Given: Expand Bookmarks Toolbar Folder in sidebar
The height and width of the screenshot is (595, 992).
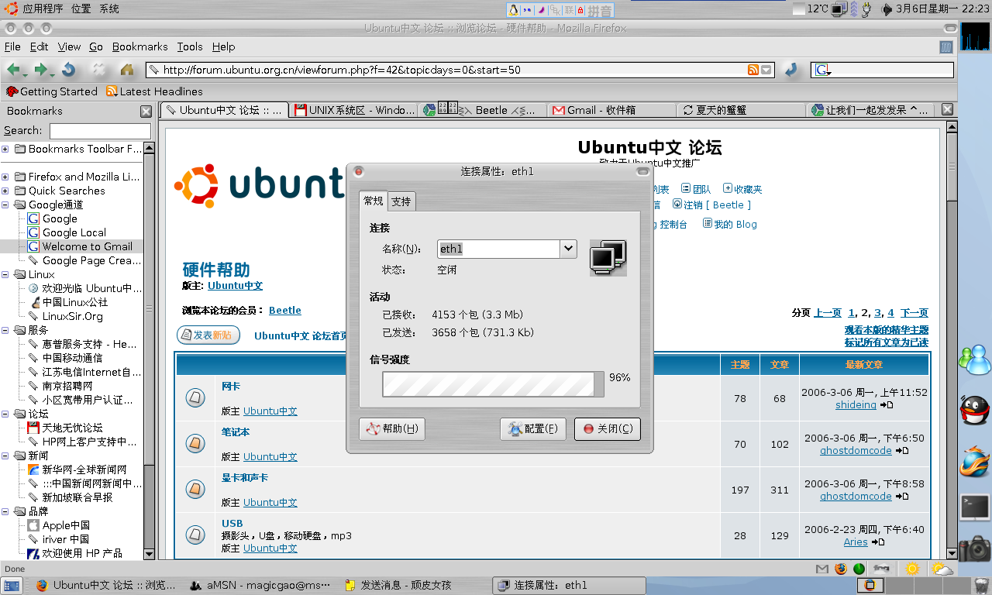Looking at the screenshot, I should coord(5,149).
